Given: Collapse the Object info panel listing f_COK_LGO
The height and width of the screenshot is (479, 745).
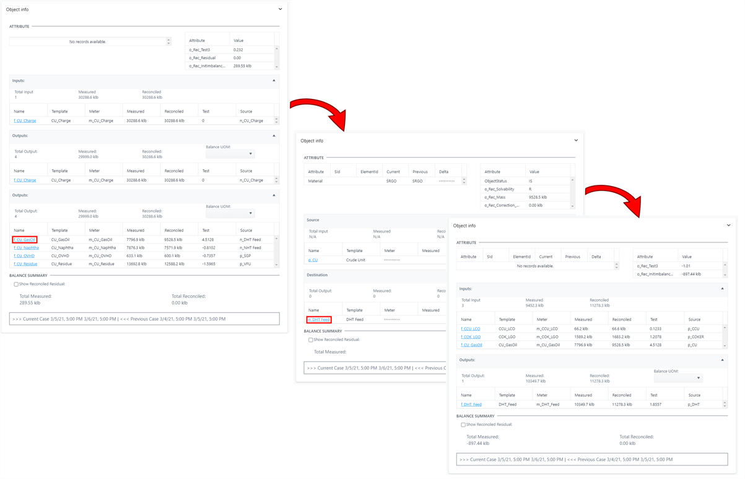Looking at the screenshot, I should (728, 226).
